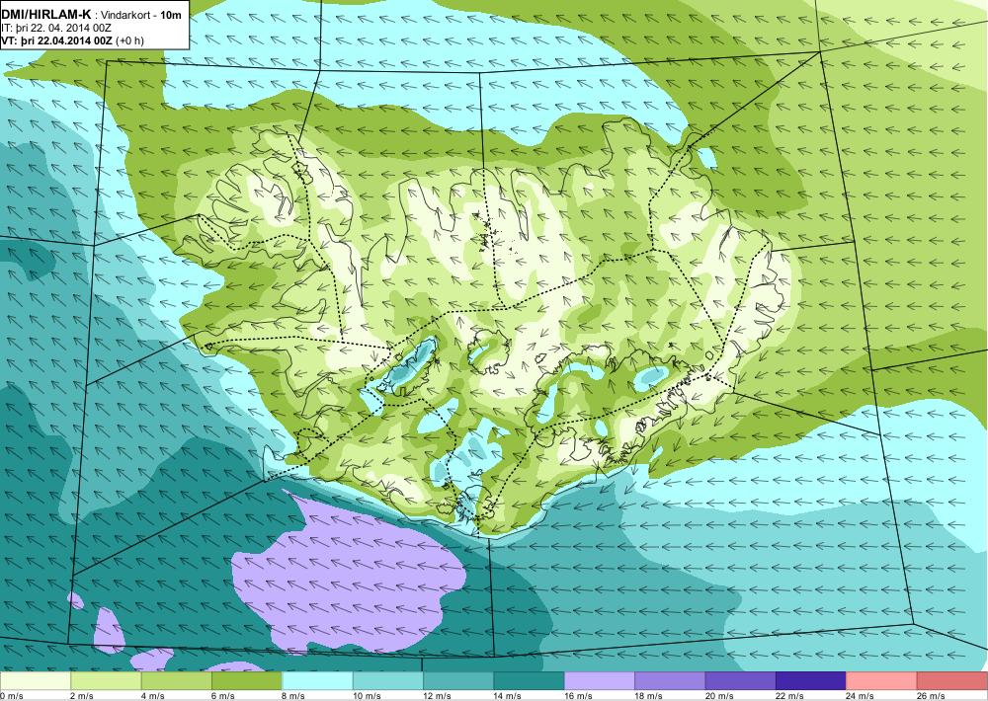988x701 pixels.
Task: Click the '2 m/s' legend label
Action: pyautogui.click(x=82, y=696)
